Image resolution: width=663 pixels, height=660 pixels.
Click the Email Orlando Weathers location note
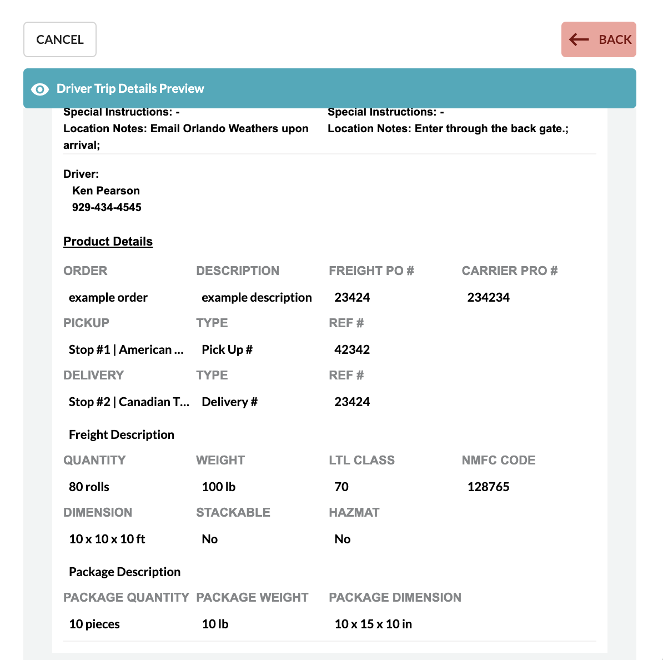(186, 137)
